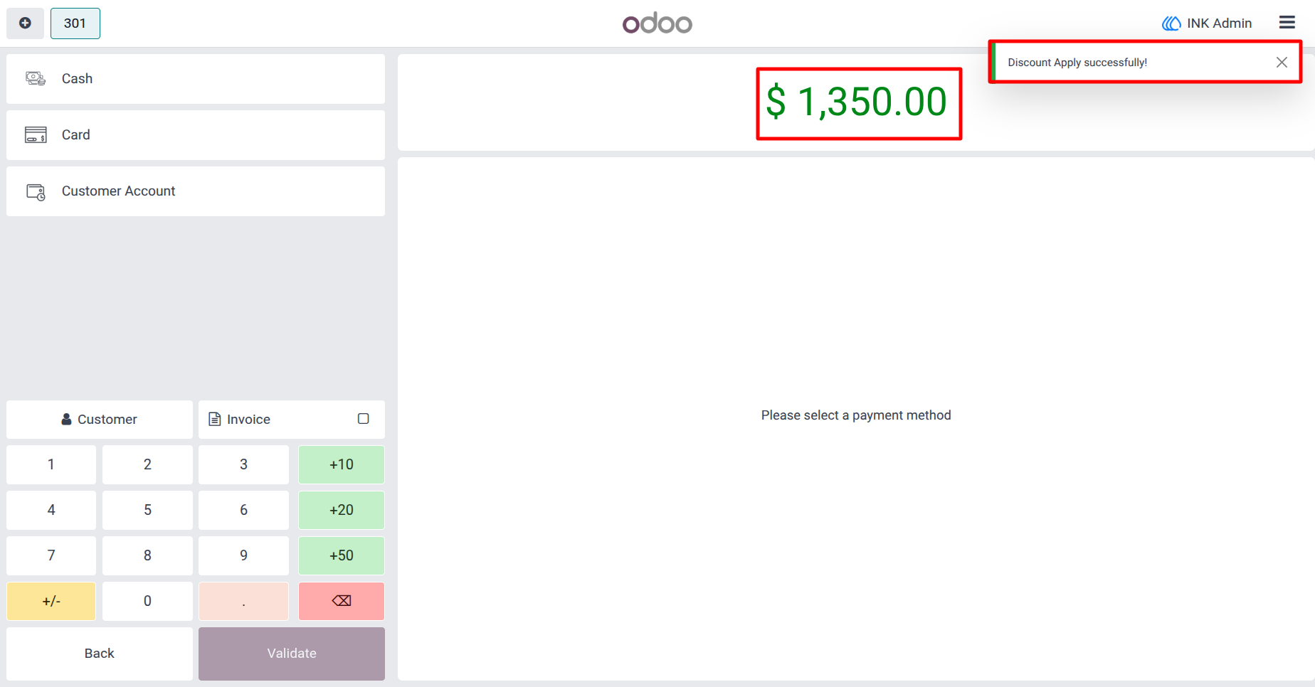The image size is (1315, 687).
Task: Click the Validate button
Action: 292,654
